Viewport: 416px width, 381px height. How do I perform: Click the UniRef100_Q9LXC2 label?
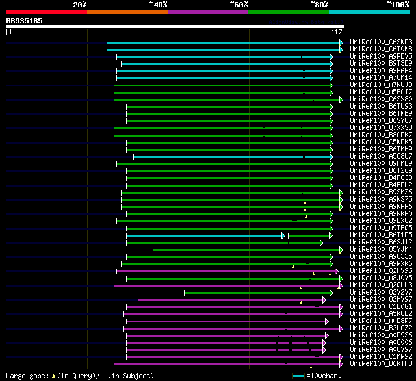(x=381, y=221)
